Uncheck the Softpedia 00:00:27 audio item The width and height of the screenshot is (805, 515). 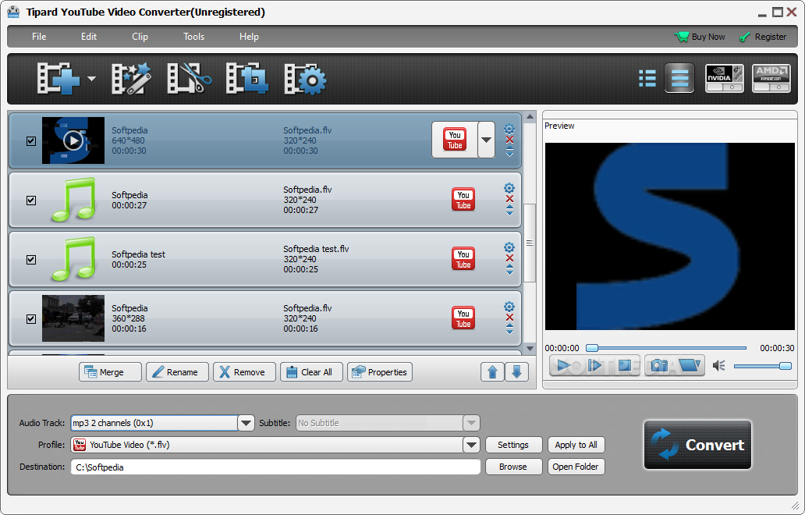point(31,201)
